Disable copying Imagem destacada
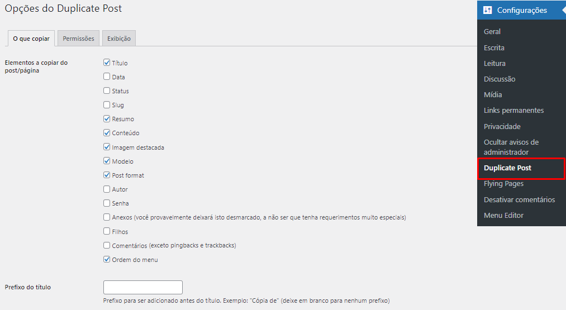Image resolution: width=566 pixels, height=310 pixels. click(x=107, y=147)
